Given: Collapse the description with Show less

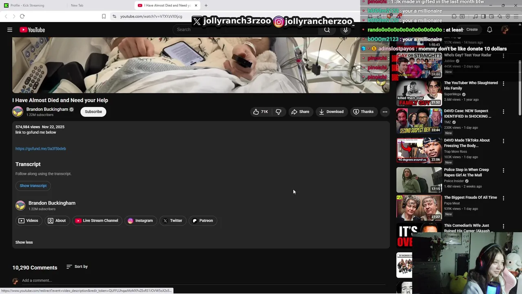Looking at the screenshot, I should pos(24,242).
